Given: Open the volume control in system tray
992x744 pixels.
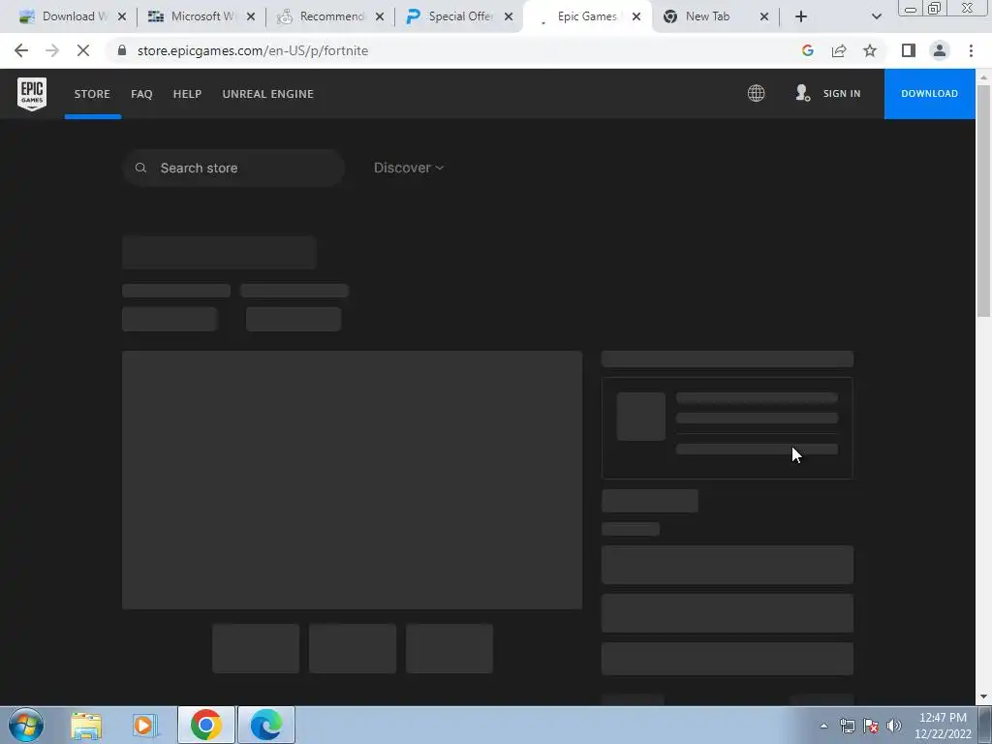Looking at the screenshot, I should [x=894, y=726].
